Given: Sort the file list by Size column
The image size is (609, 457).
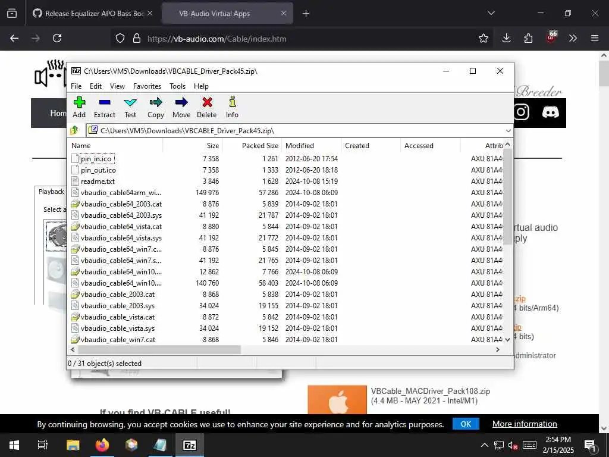Looking at the screenshot, I should tap(192, 146).
